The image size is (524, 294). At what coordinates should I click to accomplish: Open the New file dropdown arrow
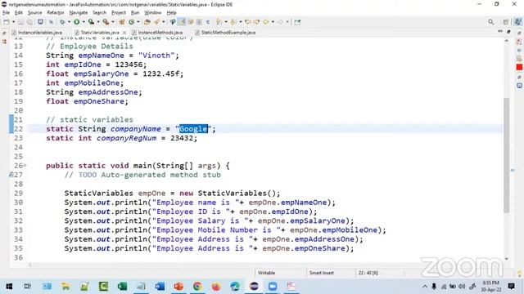coord(13,22)
